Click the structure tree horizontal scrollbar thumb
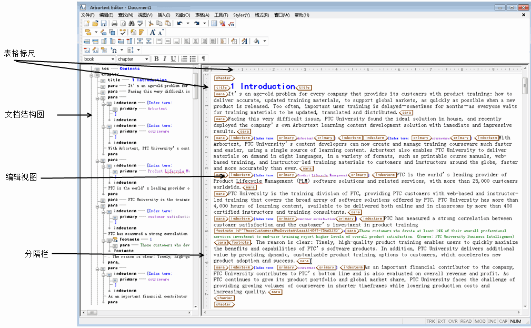 click(92, 313)
